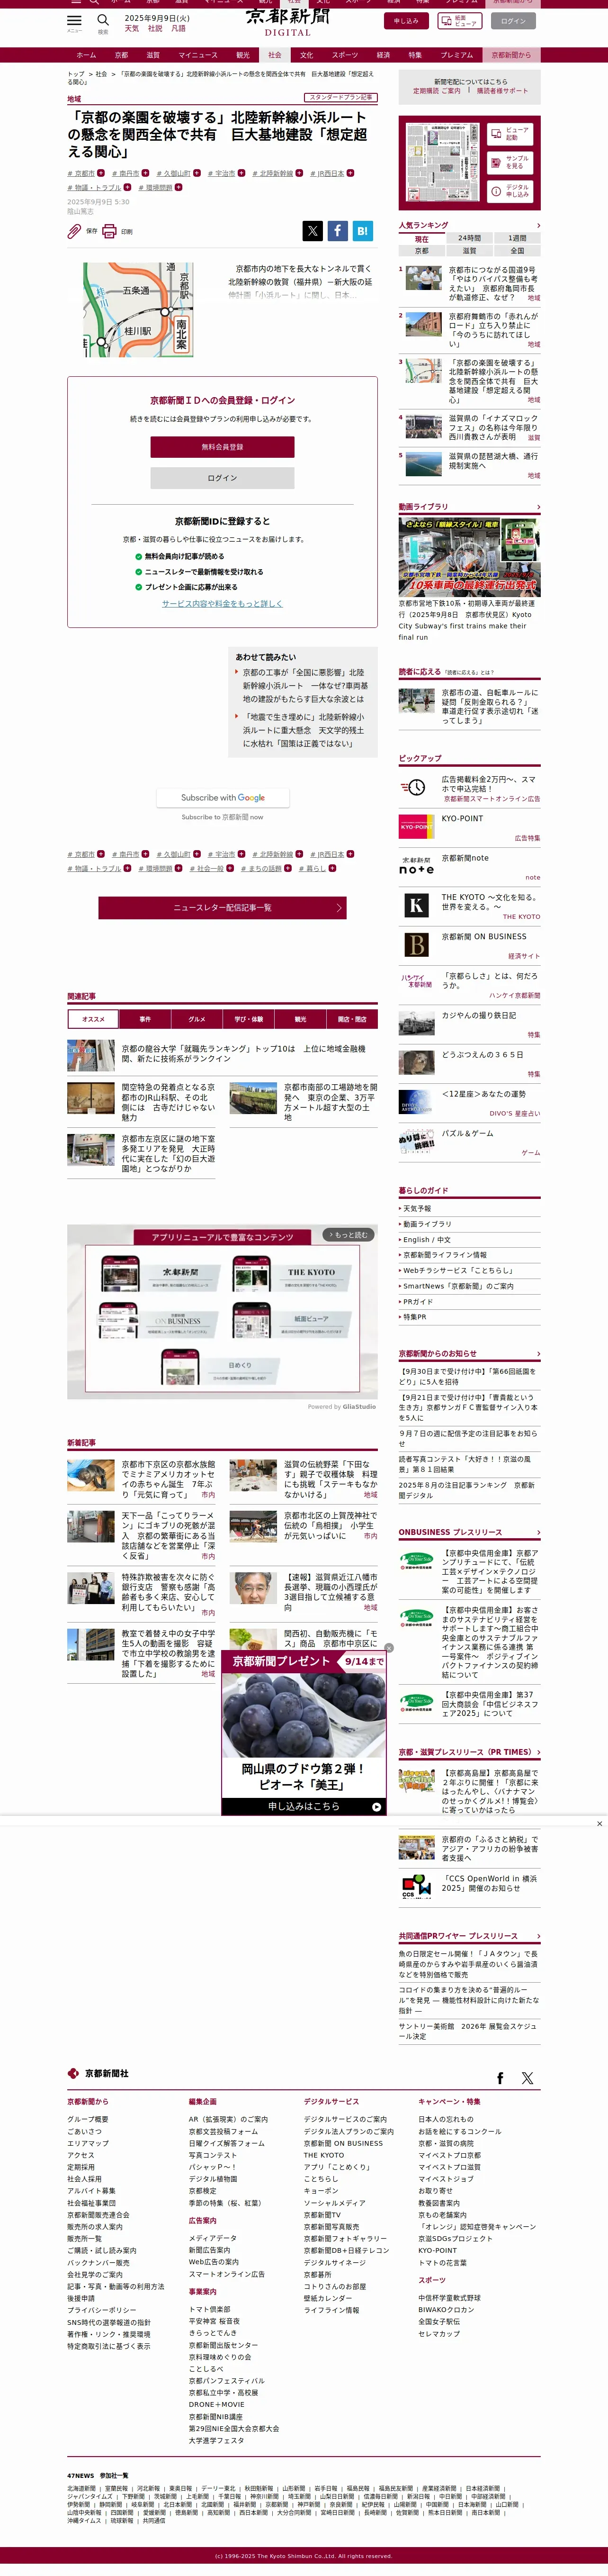Follow the 暮らし tag plus icon

click(x=332, y=869)
